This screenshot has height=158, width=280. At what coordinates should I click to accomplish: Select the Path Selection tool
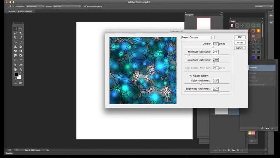[15, 65]
